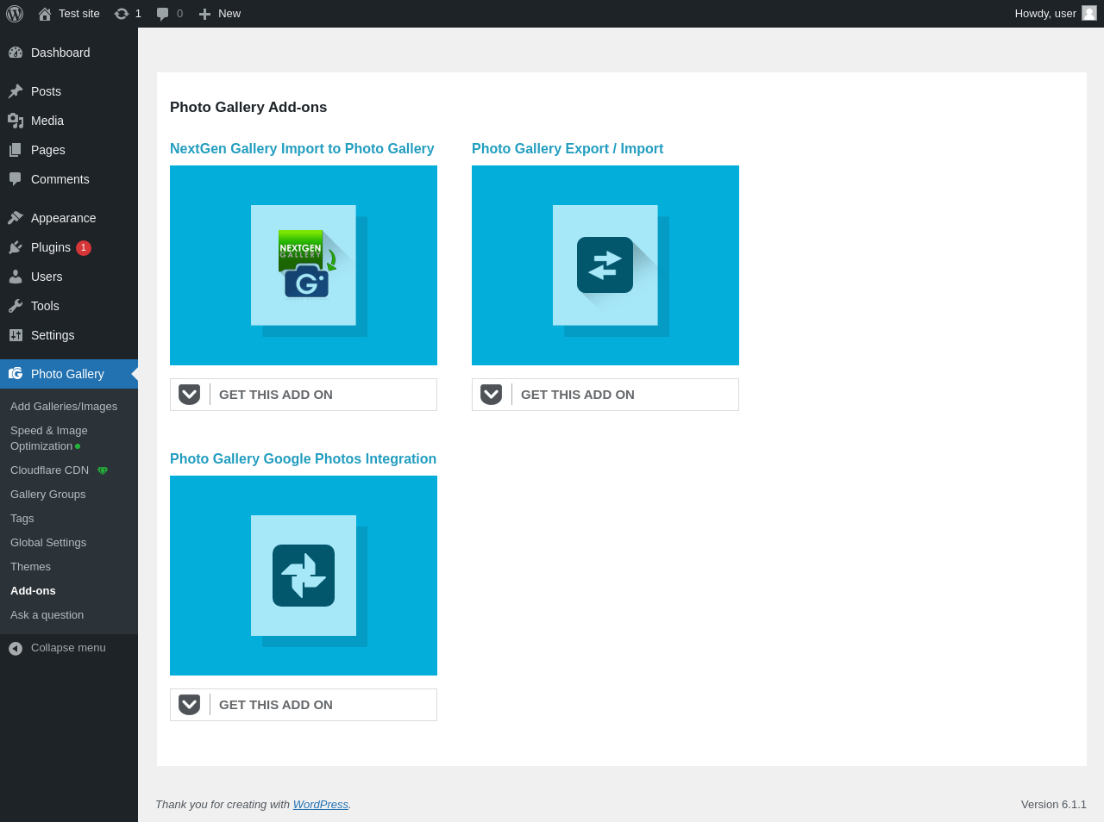1104x822 pixels.
Task: Go to the Plugins menu
Action: (x=69, y=247)
